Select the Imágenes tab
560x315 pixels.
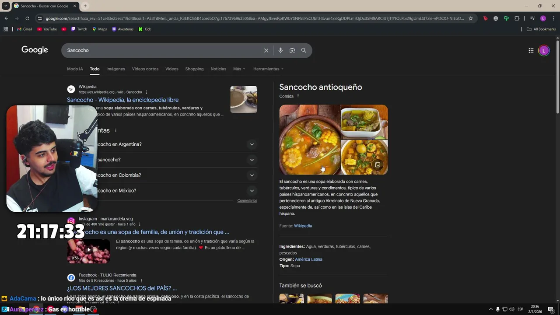pyautogui.click(x=115, y=69)
